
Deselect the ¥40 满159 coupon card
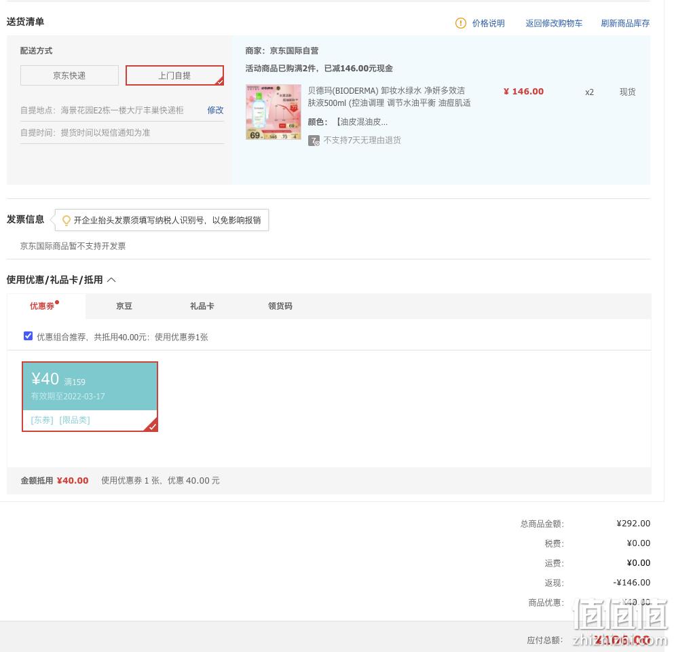click(x=90, y=397)
